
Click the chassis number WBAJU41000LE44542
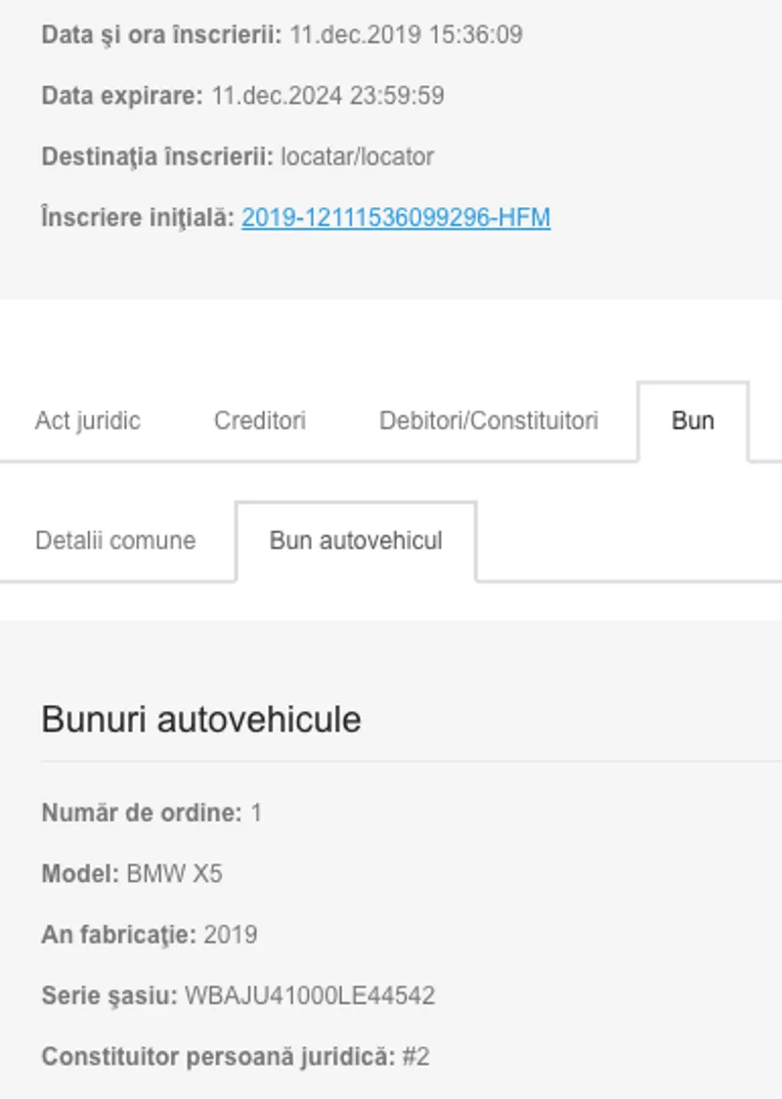tap(310, 996)
